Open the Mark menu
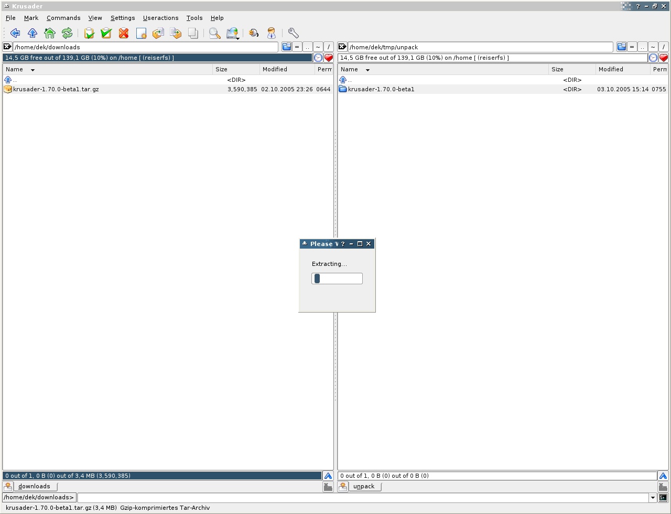The image size is (671, 514). coord(31,18)
